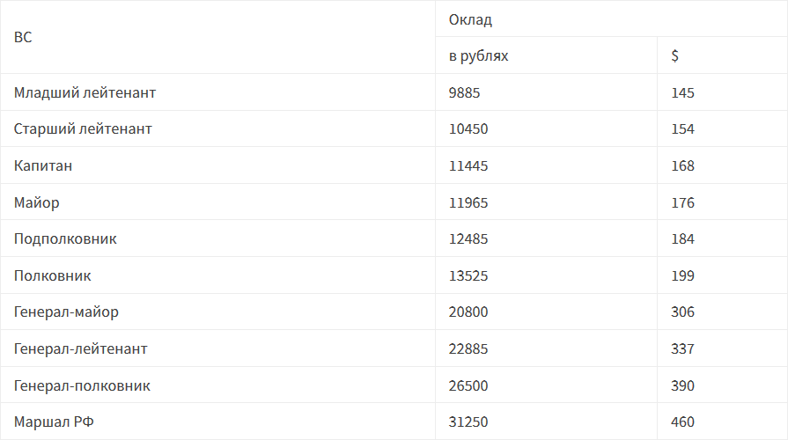The image size is (788, 440).
Task: Click the 31250 salary for Маршал РФ
Action: (468, 422)
